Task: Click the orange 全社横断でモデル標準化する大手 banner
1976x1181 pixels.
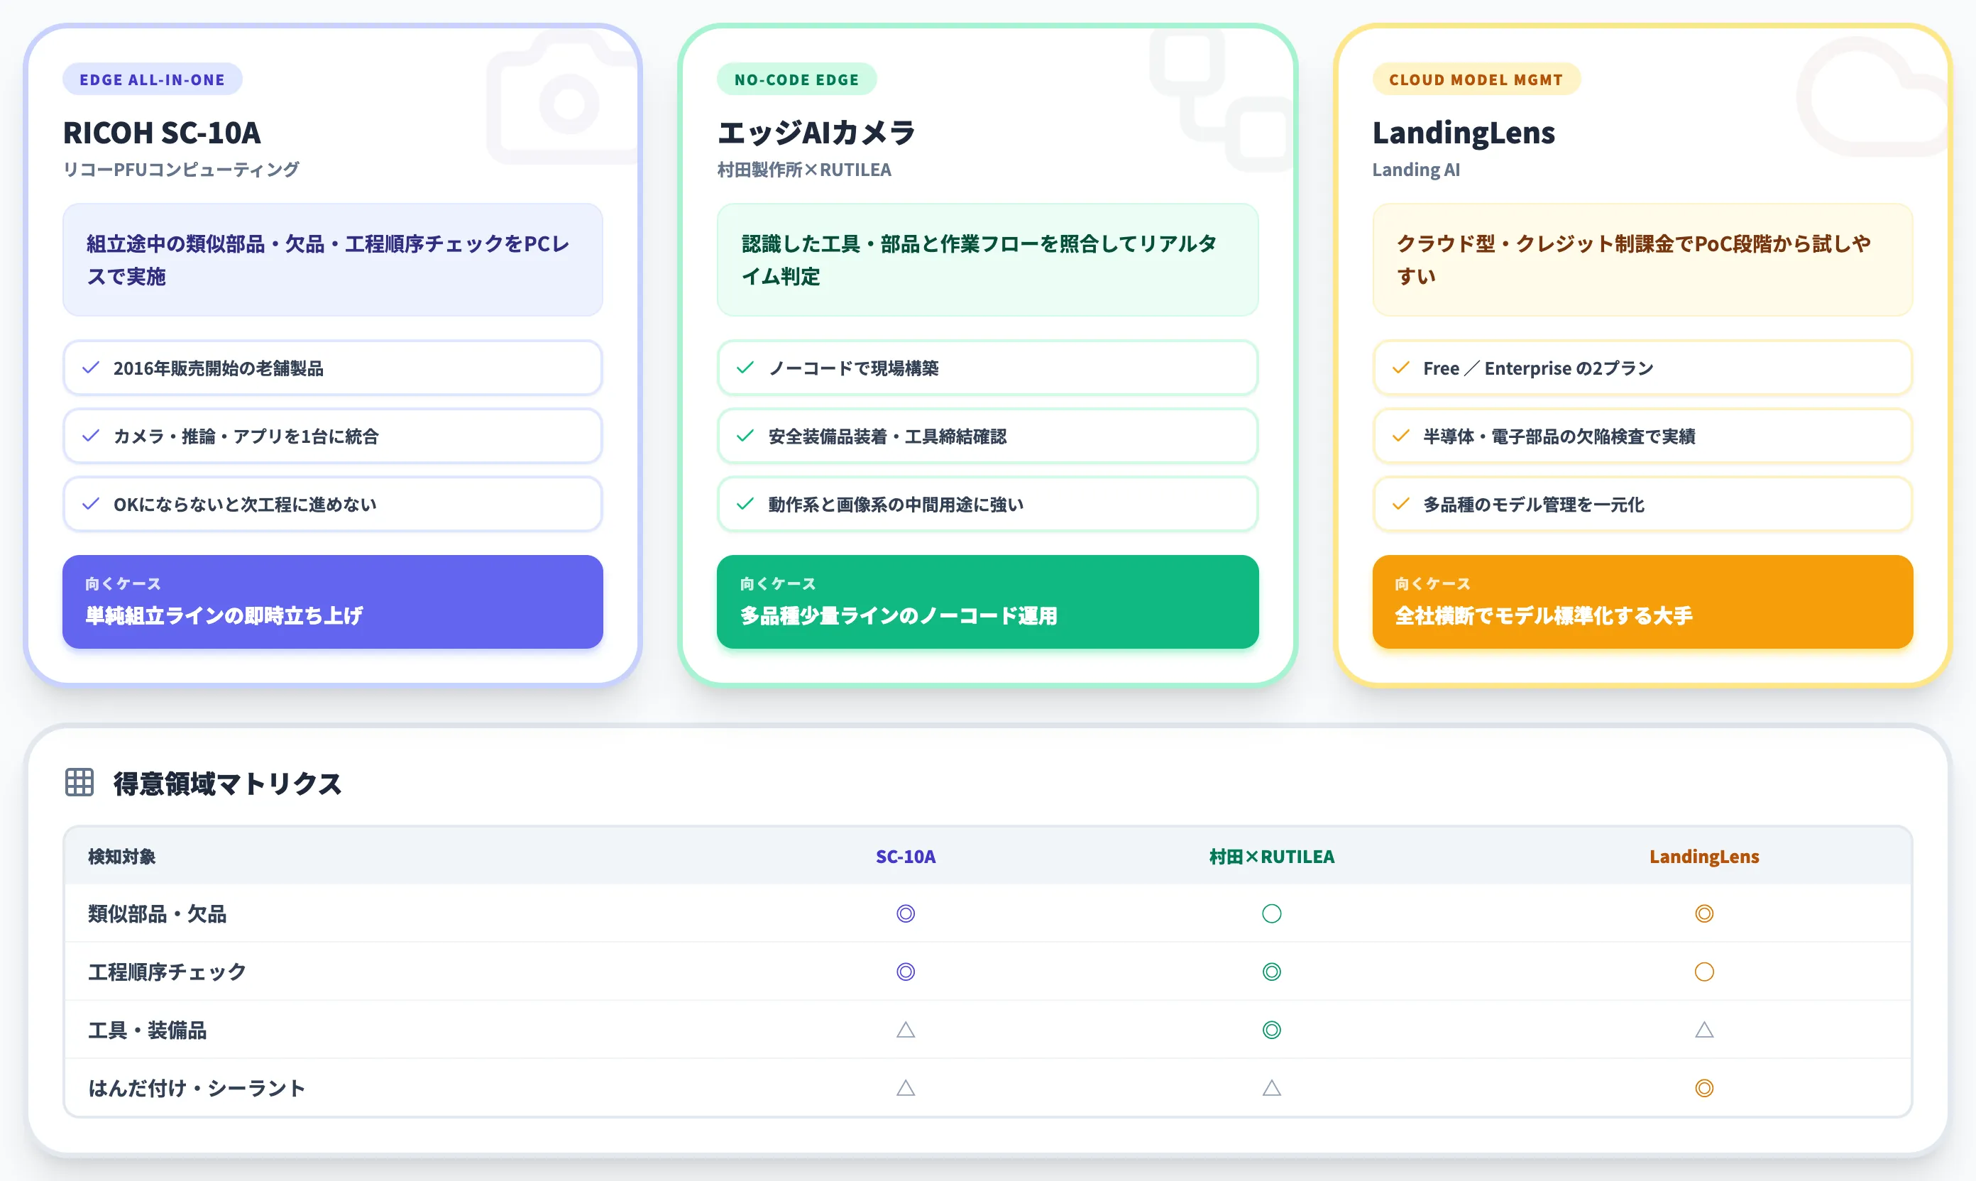Action: click(1642, 602)
